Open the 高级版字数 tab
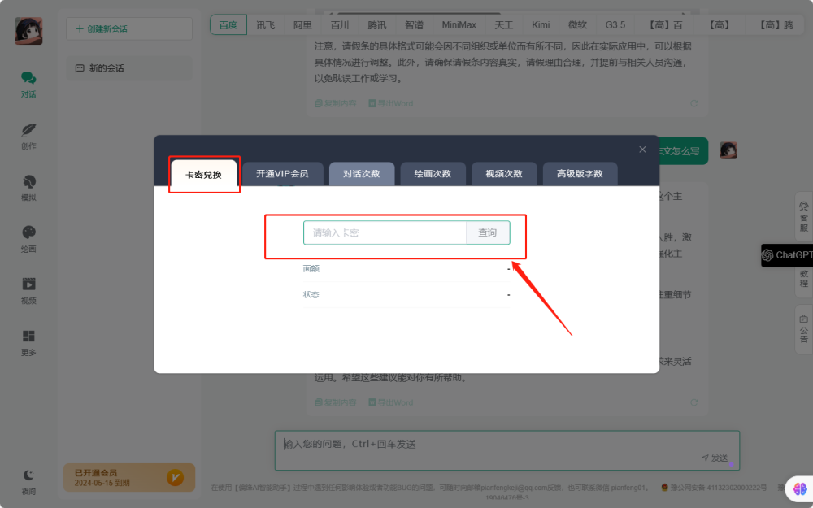The width and height of the screenshot is (813, 508). (x=580, y=174)
